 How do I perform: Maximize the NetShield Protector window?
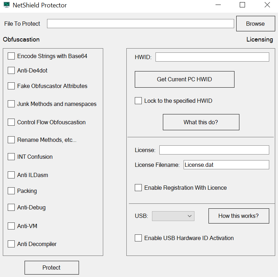[242, 5]
